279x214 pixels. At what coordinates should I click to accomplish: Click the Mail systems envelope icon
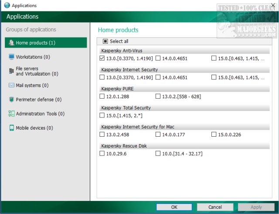(11, 85)
